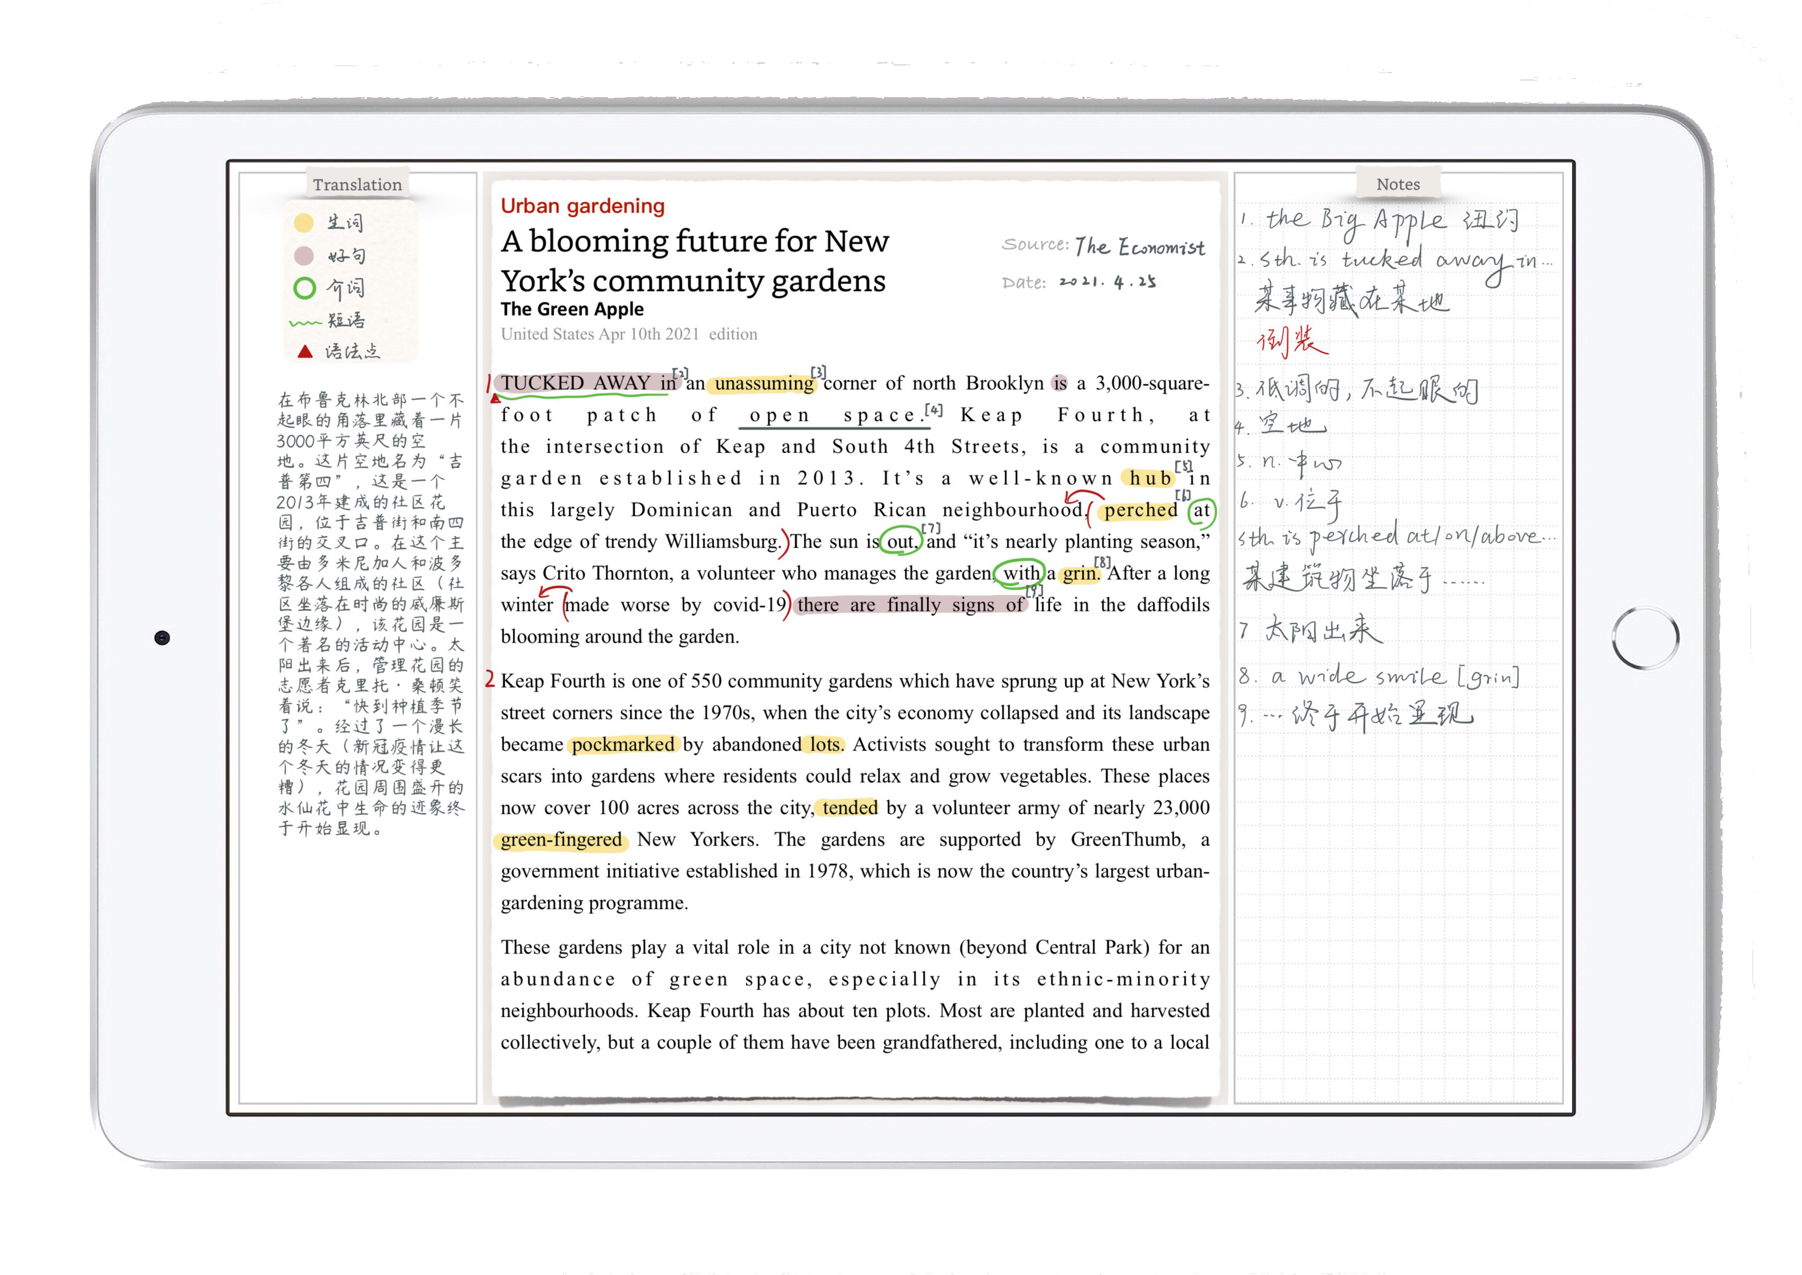Select the Translation tab label
Viewport: 1802px width, 1275px height.
click(x=357, y=185)
